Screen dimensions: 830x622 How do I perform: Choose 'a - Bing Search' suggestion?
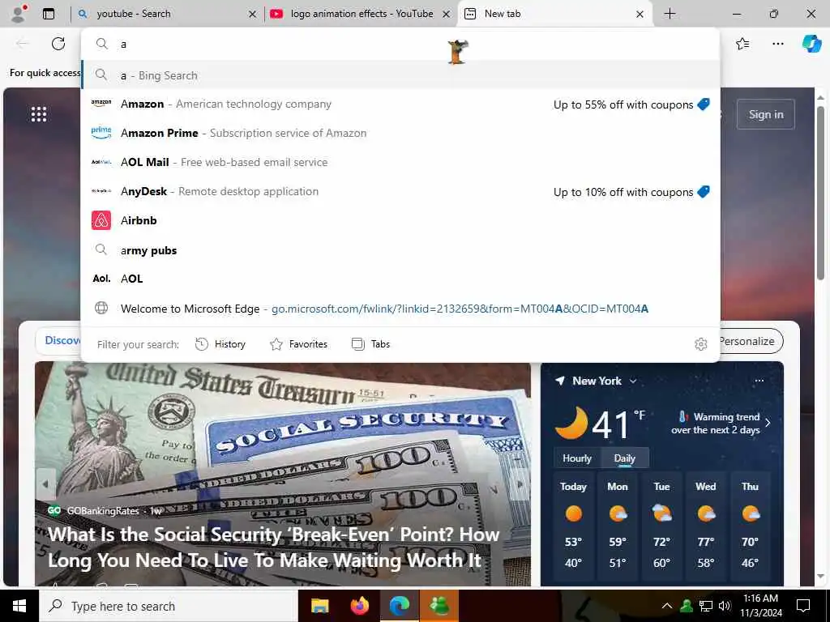pyautogui.click(x=400, y=75)
